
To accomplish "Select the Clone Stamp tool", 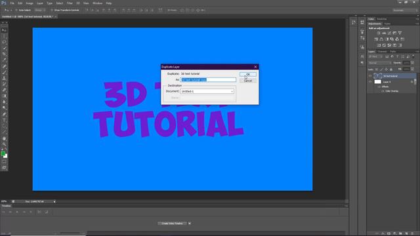I will click(4, 78).
